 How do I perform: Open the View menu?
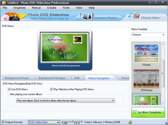pos(79,8)
